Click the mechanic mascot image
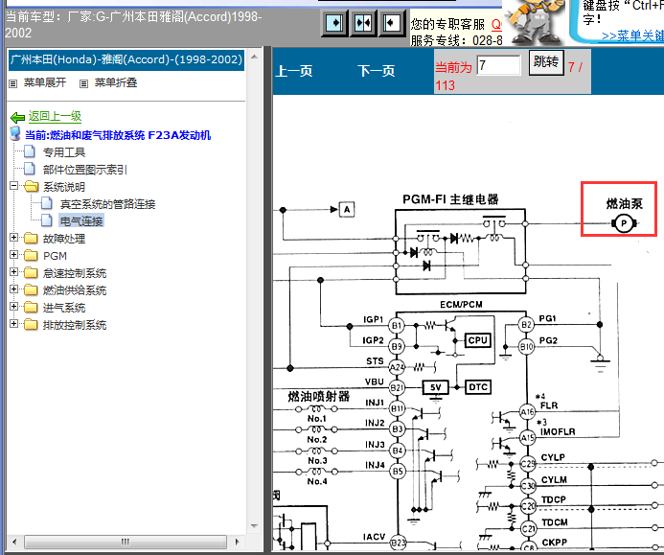This screenshot has width=664, height=555. 535,22
